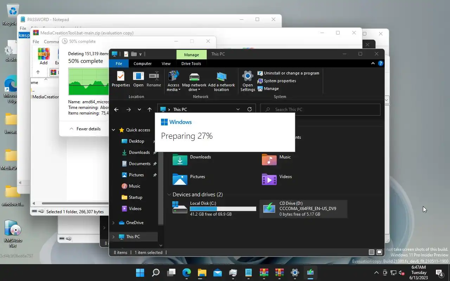Click Properties icon in Explorer quick access toolbar

pos(126,54)
